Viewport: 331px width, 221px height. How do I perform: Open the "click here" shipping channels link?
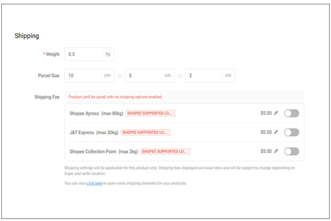pyautogui.click(x=94, y=183)
